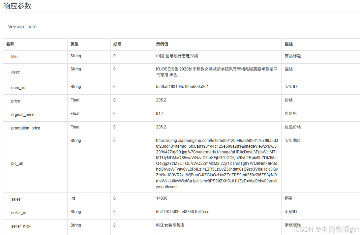The width and height of the screenshot is (360, 235).
Task: Click example value 中国·创意设计感连衣裙
Action: pyautogui.click(x=177, y=56)
